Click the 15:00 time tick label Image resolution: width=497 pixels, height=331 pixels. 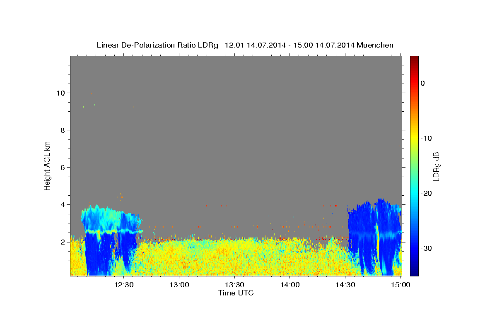(x=400, y=285)
